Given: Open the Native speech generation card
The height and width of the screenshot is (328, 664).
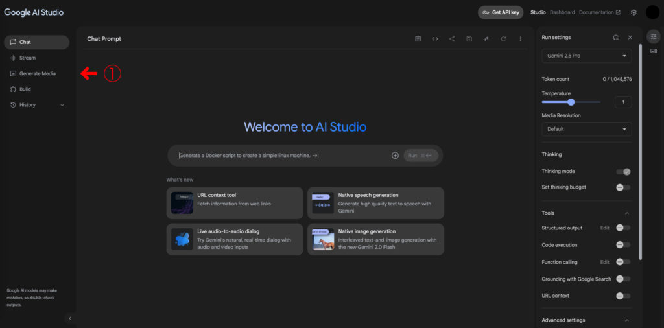Looking at the screenshot, I should tap(375, 203).
